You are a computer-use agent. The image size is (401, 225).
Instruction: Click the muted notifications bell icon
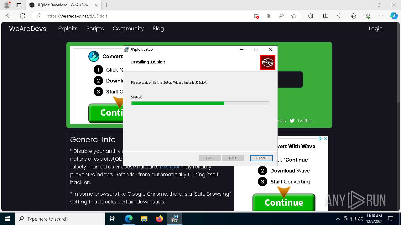pyautogui.click(x=269, y=16)
